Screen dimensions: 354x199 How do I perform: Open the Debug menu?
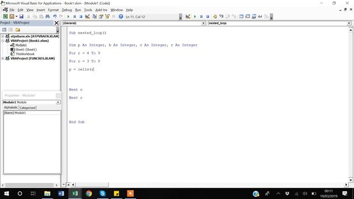pyautogui.click(x=67, y=10)
